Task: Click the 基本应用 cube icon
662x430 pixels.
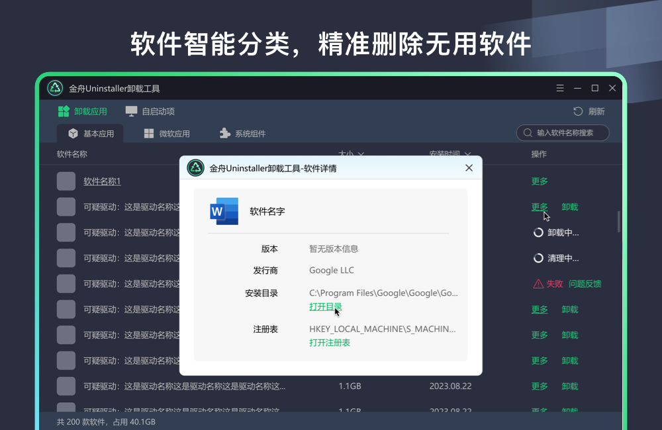Action: click(x=72, y=133)
